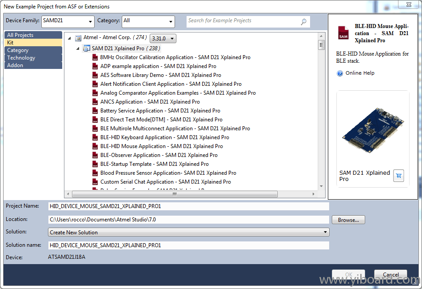Click the shopping cart buy icon
Image resolution: width=422 pixels, height=289 pixels.
(398, 176)
